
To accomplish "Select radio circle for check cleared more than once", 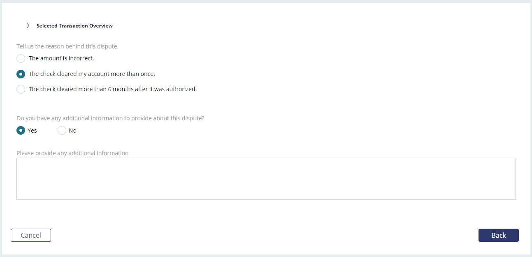I will (21, 74).
